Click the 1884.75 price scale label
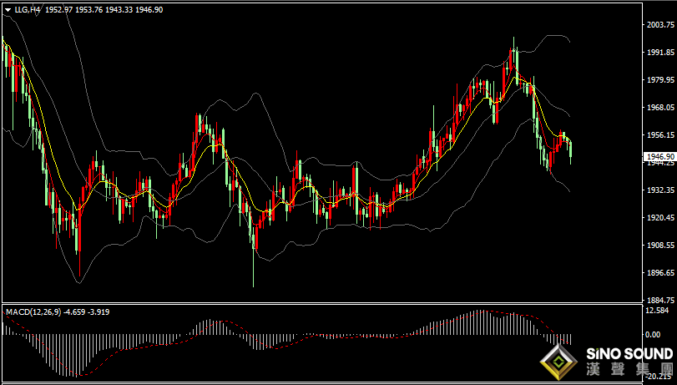Image resolution: width=677 pixels, height=385 pixels. pos(661,300)
